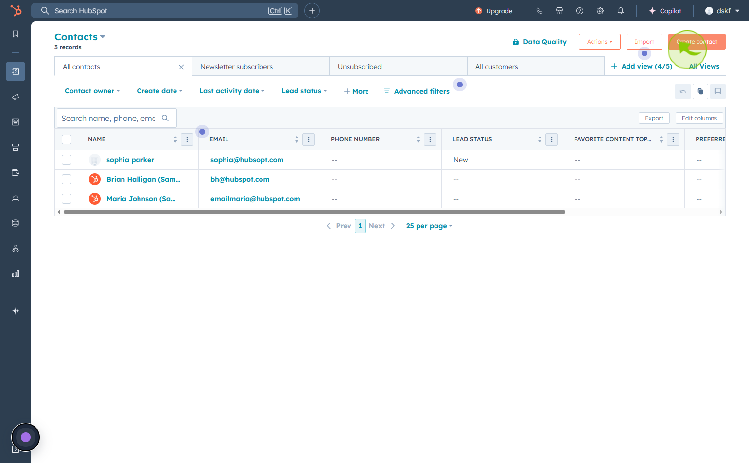This screenshot has width=749, height=463.
Task: Click the HubSpot sprocket logo
Action: tap(16, 10)
